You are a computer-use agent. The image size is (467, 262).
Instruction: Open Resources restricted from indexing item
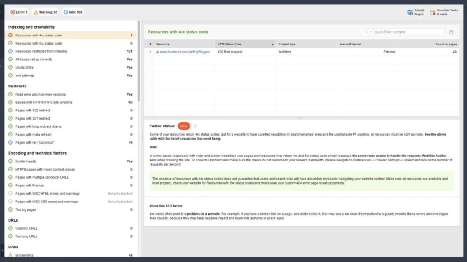tap(71, 51)
